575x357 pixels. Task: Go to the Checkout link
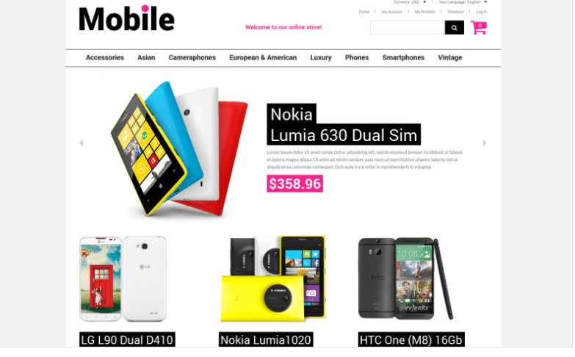tap(455, 12)
